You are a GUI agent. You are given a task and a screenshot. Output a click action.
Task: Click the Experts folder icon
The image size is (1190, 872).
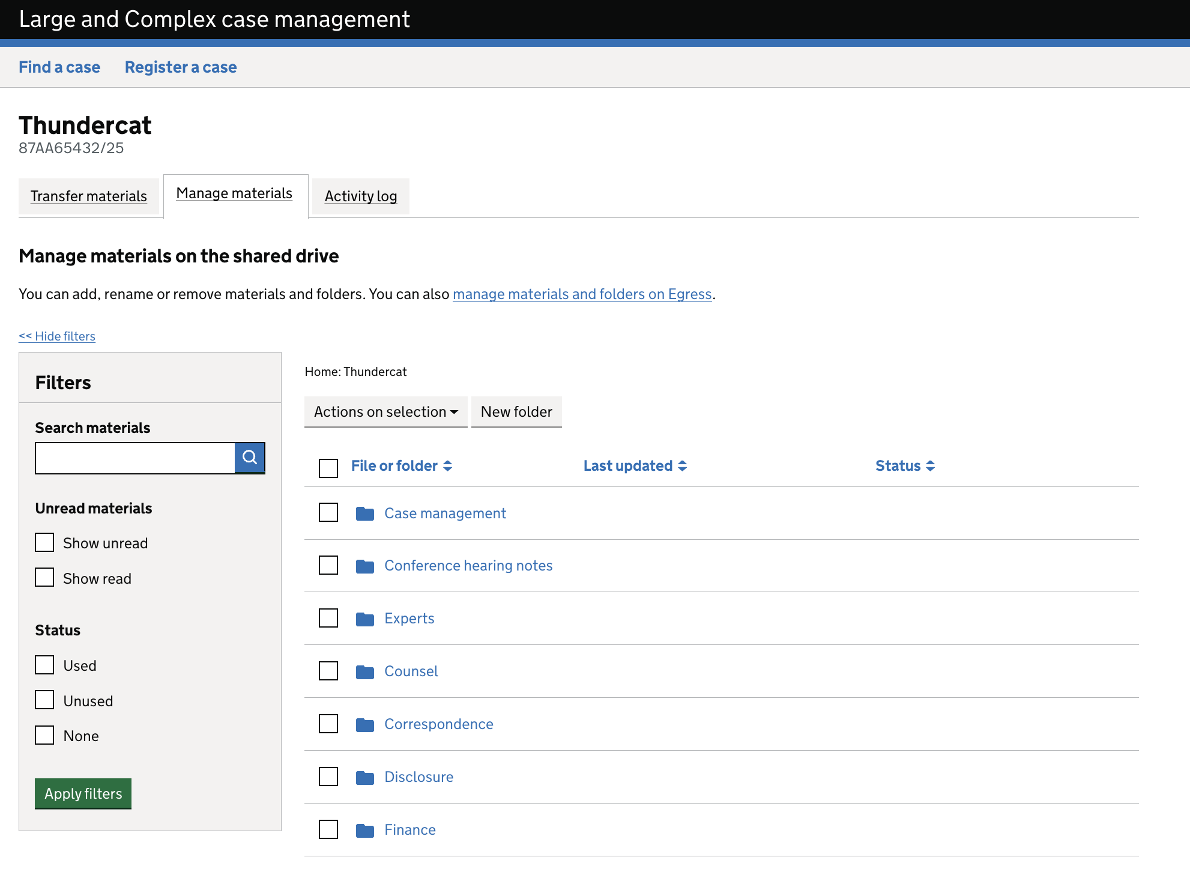(364, 618)
